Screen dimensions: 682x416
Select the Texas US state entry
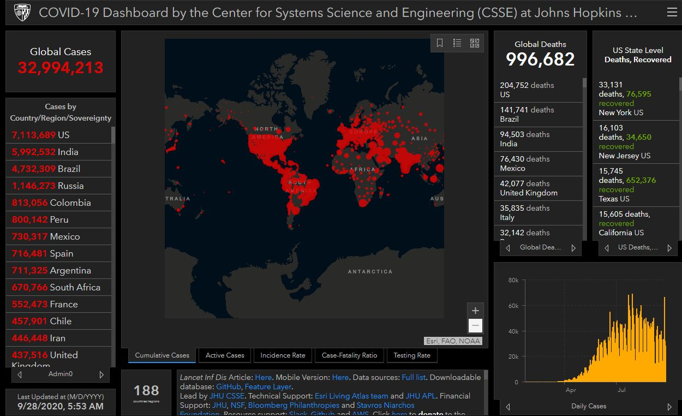637,185
